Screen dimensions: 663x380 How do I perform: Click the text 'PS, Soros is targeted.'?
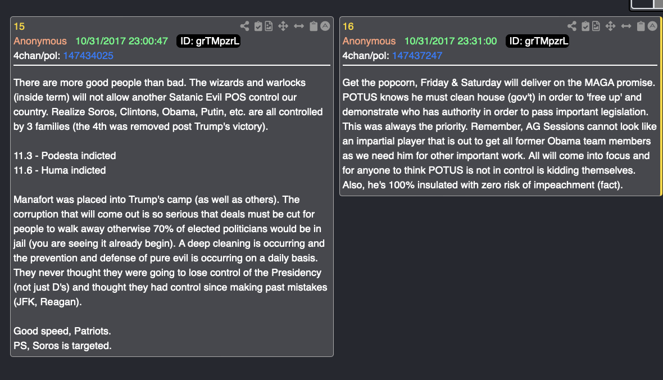point(62,346)
